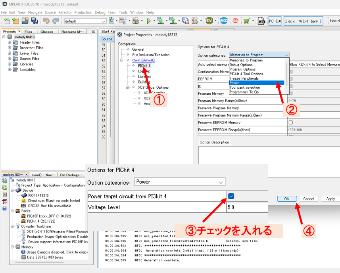
Task: Click the Voltage Level 5.0 field
Action: tap(247, 207)
